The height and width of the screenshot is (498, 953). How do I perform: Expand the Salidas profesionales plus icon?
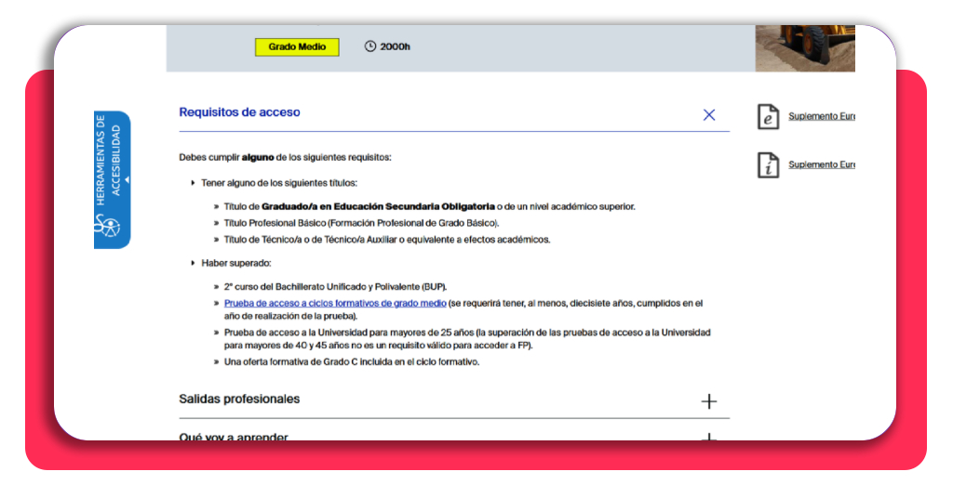point(708,401)
